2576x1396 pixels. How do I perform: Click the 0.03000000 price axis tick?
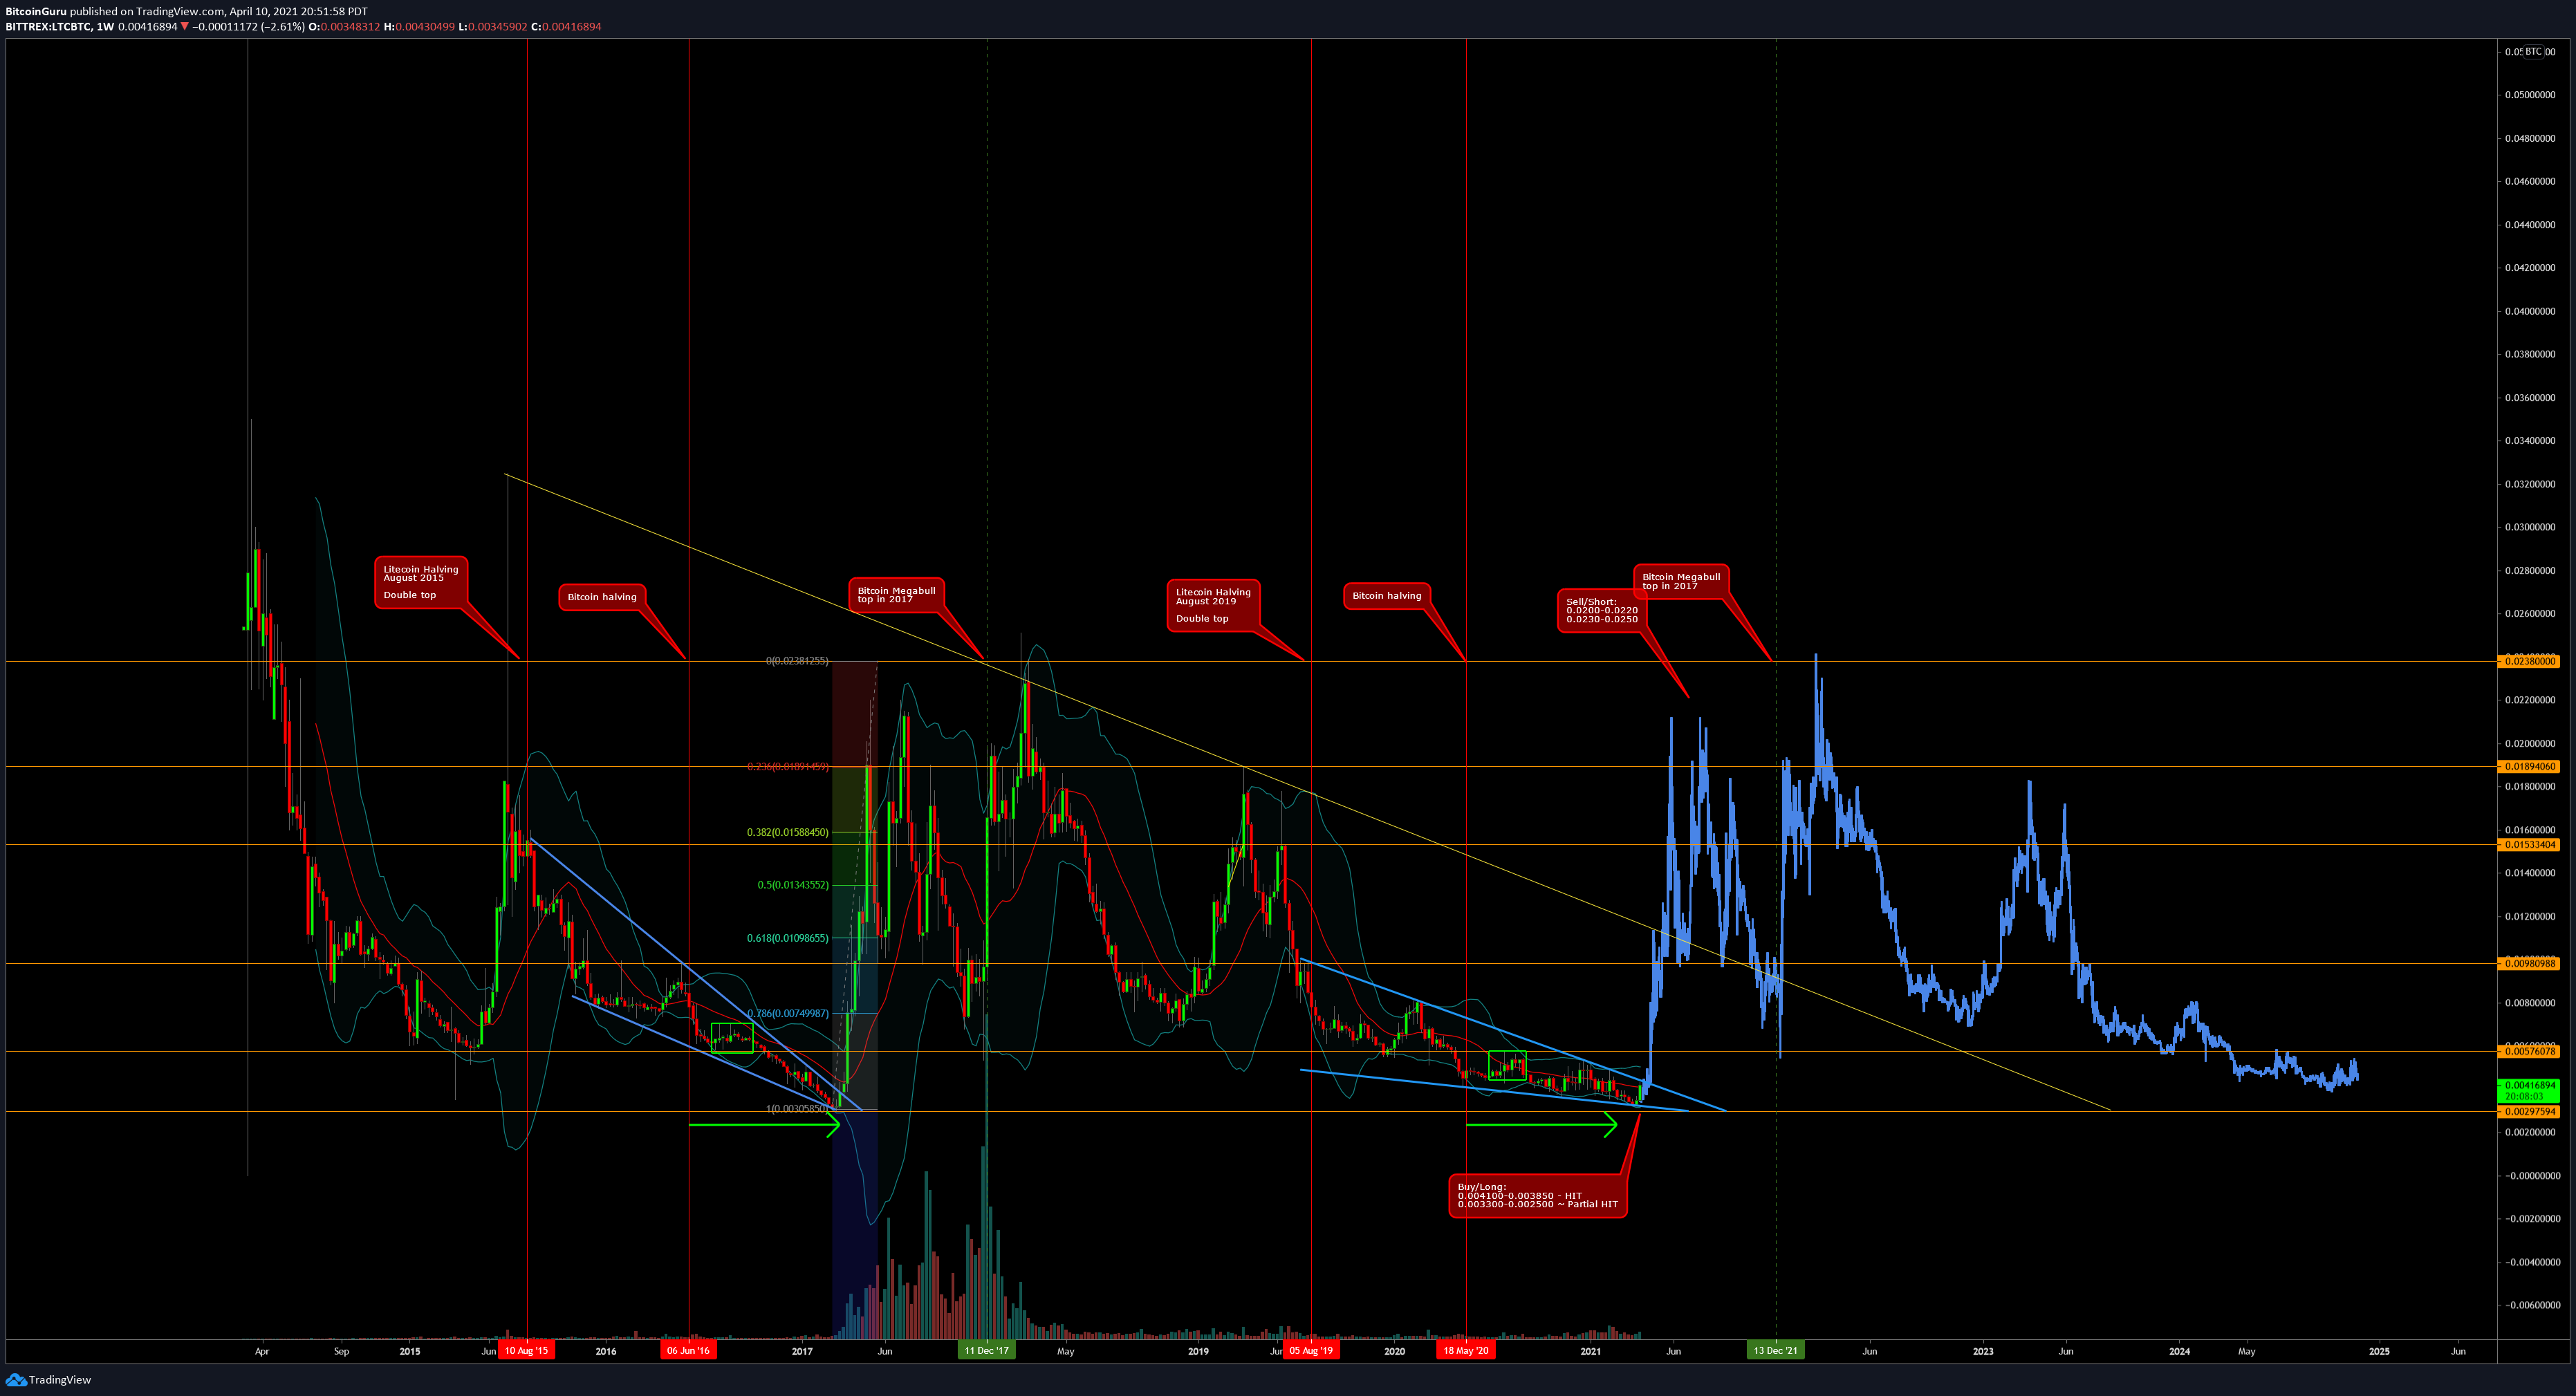tap(2530, 527)
